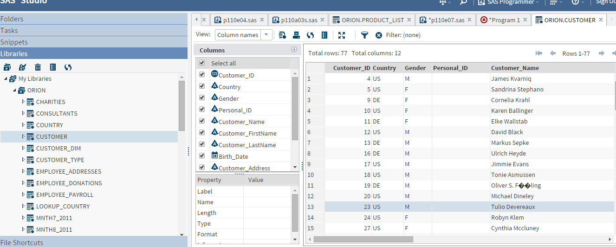Open the Snippets section
The height and width of the screenshot is (247, 616).
pyautogui.click(x=14, y=42)
